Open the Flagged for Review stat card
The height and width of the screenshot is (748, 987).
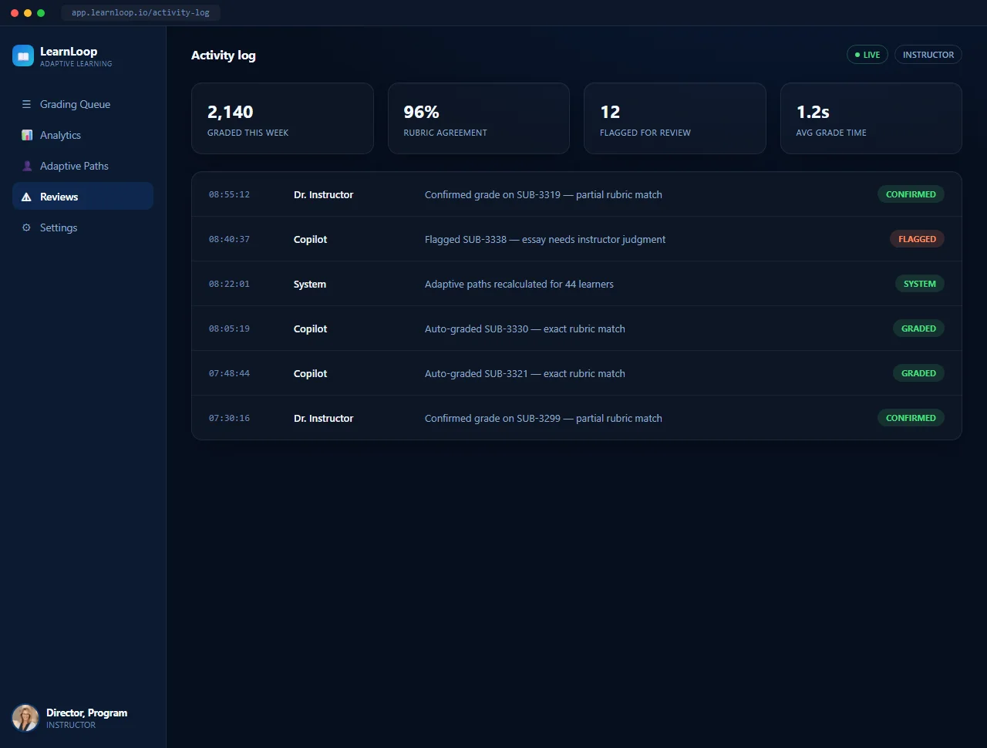675,119
